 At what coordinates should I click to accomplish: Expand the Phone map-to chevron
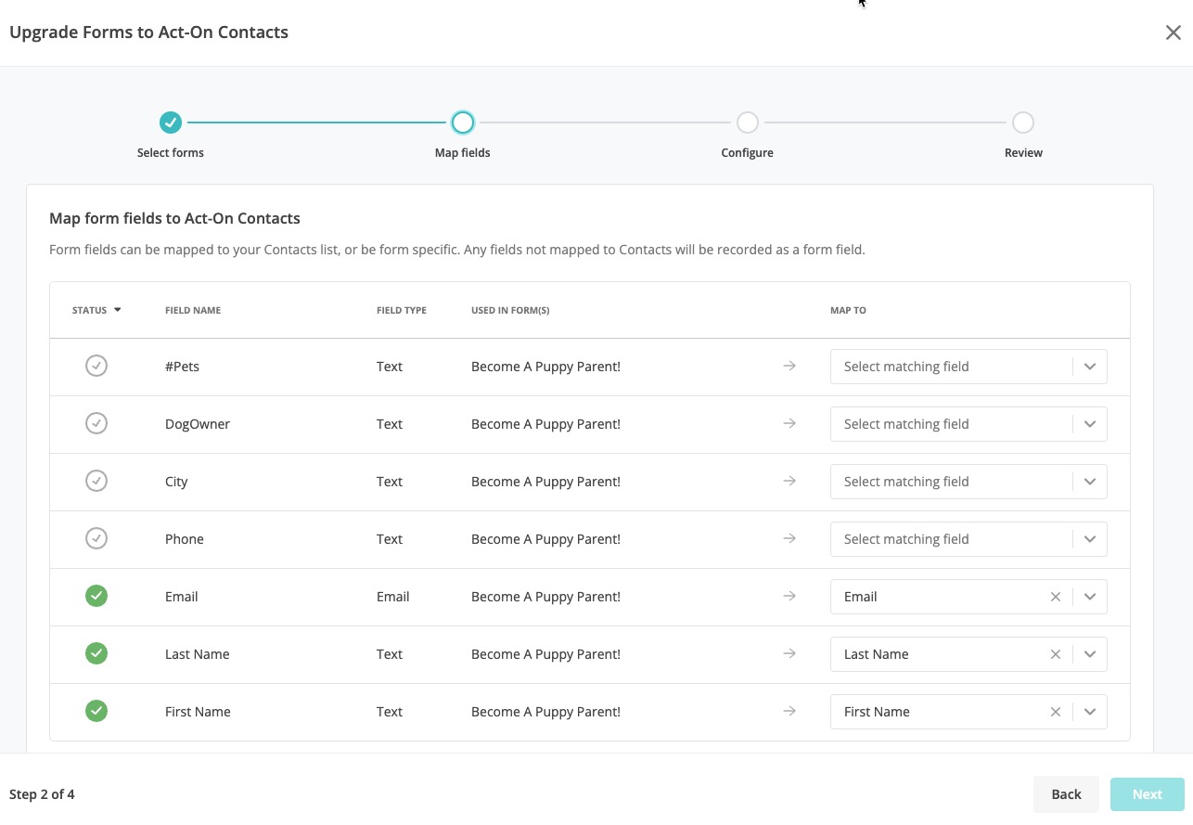(x=1090, y=539)
